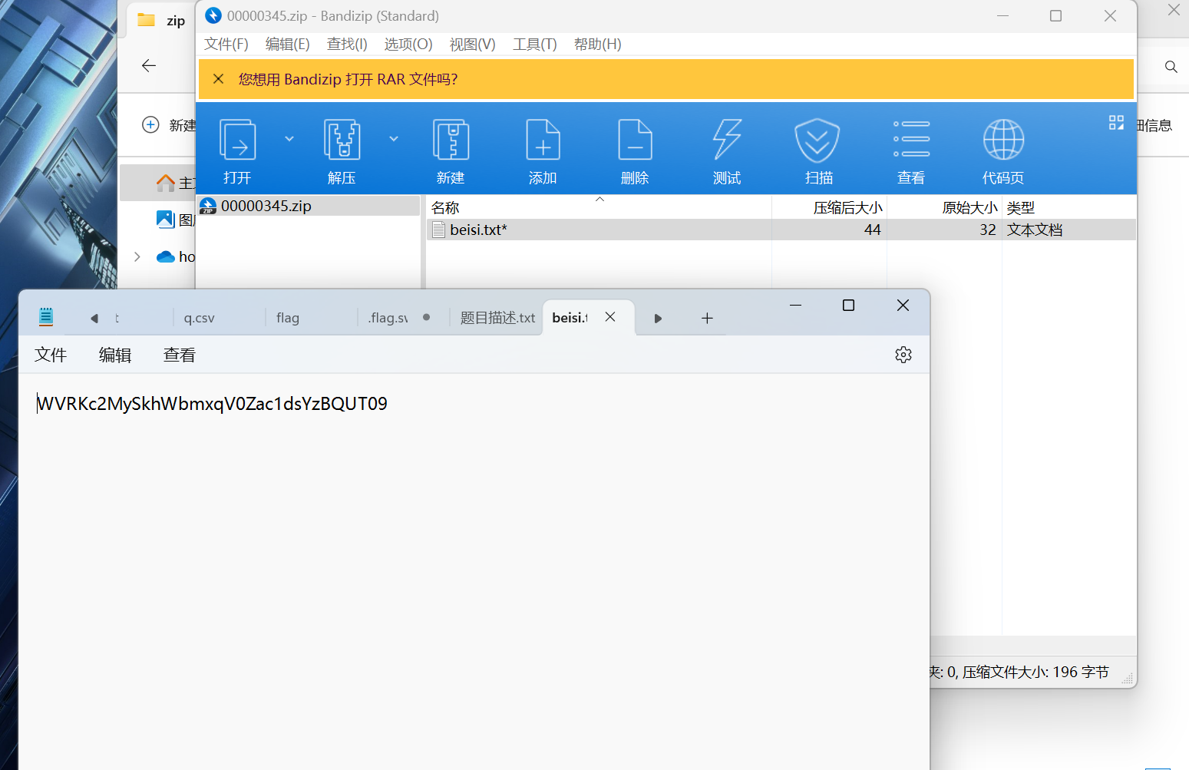
Task: Open the dropdown arrow next to 解压
Action: 394,139
